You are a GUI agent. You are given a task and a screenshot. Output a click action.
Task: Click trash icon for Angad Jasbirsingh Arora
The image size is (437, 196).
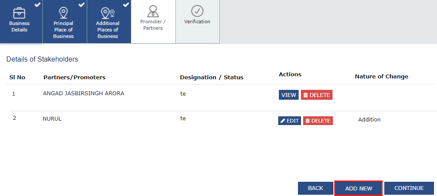pos(305,95)
